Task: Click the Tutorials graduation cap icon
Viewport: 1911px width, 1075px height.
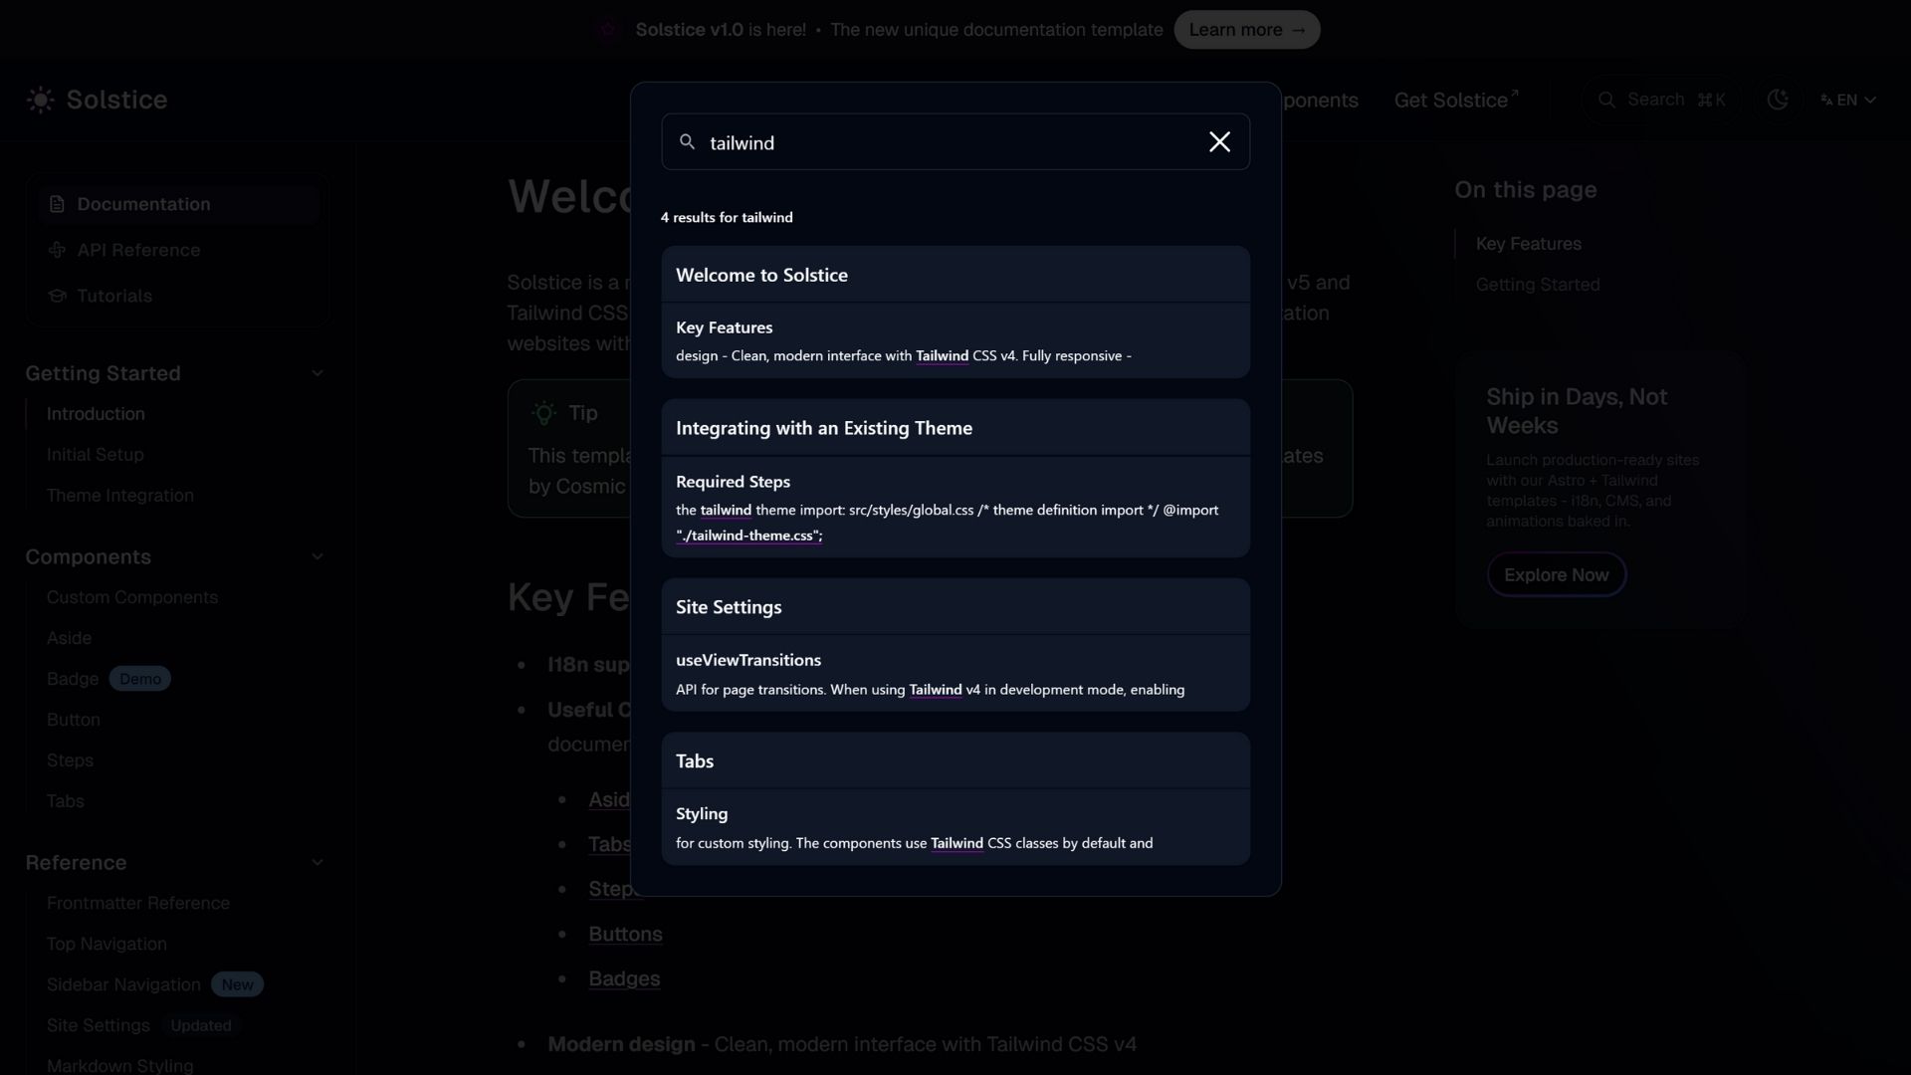Action: (x=57, y=296)
